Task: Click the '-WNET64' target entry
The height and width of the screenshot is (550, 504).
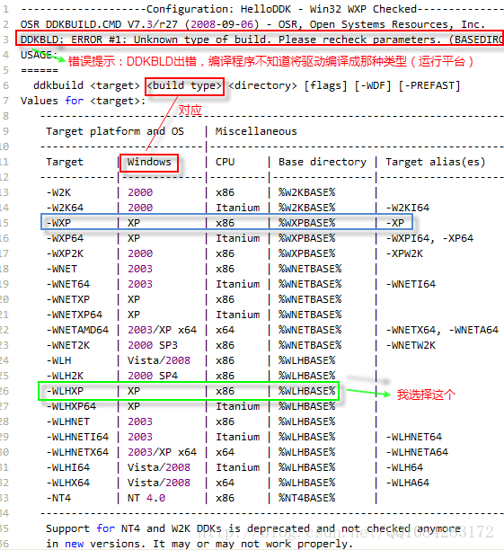Action: pos(68,284)
